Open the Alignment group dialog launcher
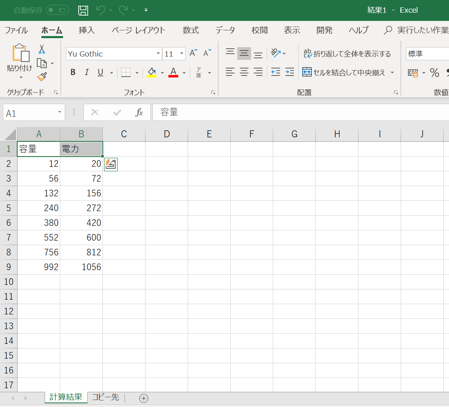 click(396, 93)
